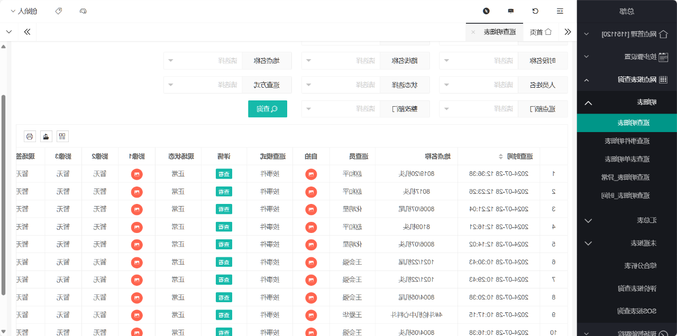The image size is (677, 336).
Task: Toggle dark mode with the moon icon
Action: [x=487, y=11]
